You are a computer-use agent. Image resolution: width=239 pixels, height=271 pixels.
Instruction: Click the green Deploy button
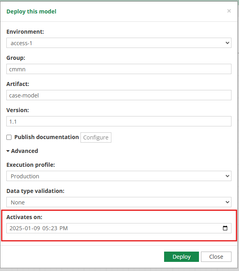pyautogui.click(x=181, y=257)
